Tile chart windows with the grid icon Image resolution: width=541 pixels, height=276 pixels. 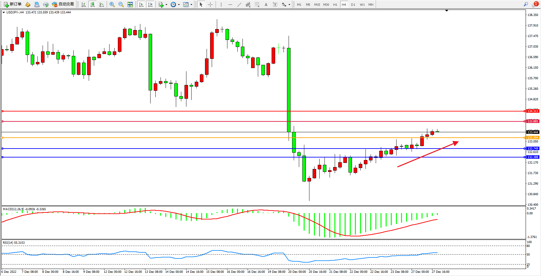click(x=130, y=4)
